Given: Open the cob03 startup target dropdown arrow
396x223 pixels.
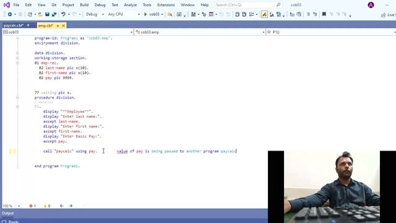Looking at the screenshot, I should 162,14.
